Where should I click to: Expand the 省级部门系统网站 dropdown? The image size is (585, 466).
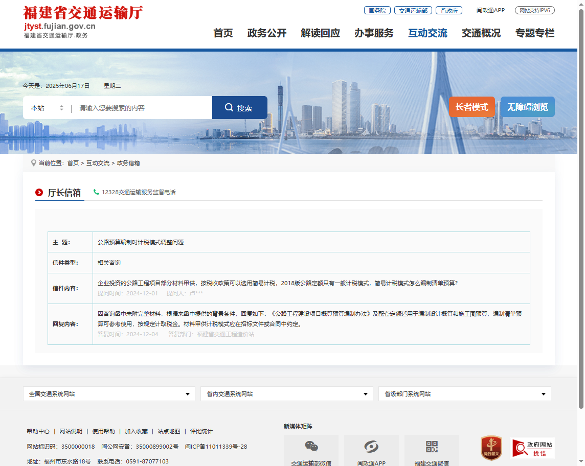464,394
